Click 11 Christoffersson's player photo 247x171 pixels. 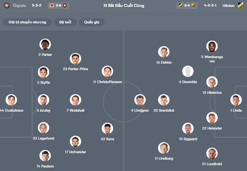107,71
